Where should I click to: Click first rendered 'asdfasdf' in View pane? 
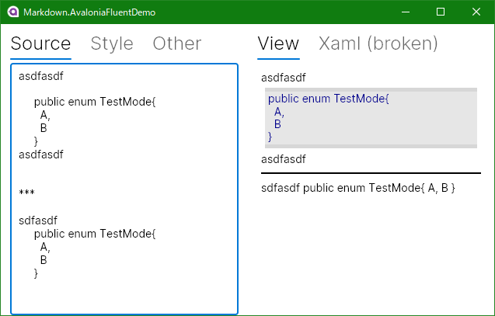pos(283,78)
